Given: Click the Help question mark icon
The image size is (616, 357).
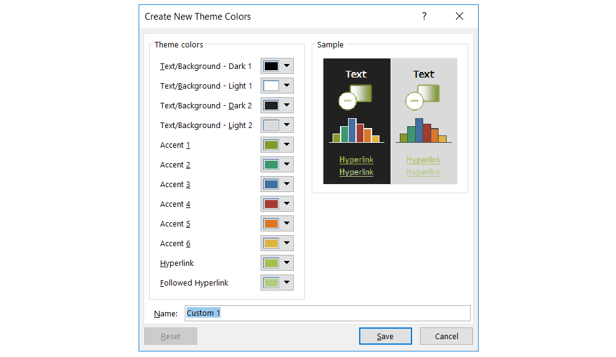Looking at the screenshot, I should (424, 16).
